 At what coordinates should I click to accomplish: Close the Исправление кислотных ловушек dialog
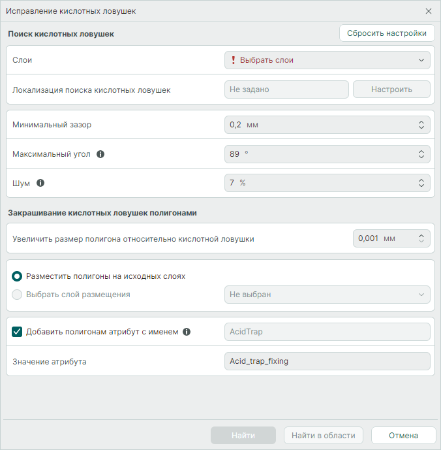[x=429, y=12]
